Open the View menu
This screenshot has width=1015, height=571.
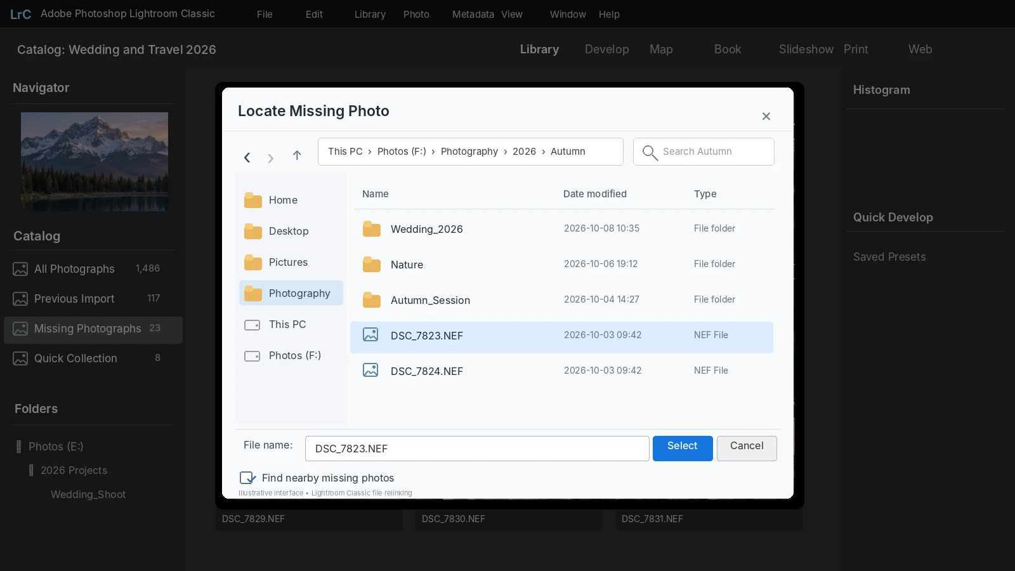pyautogui.click(x=512, y=14)
